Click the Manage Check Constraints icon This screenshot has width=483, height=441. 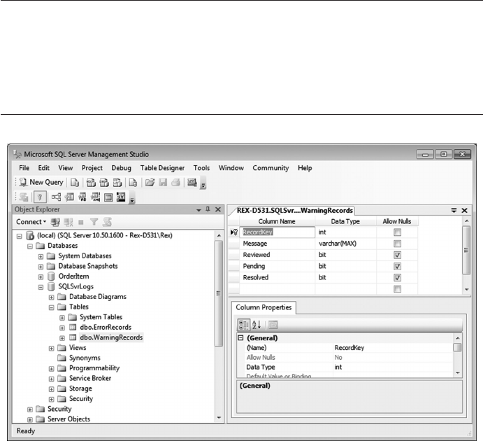[x=108, y=197]
